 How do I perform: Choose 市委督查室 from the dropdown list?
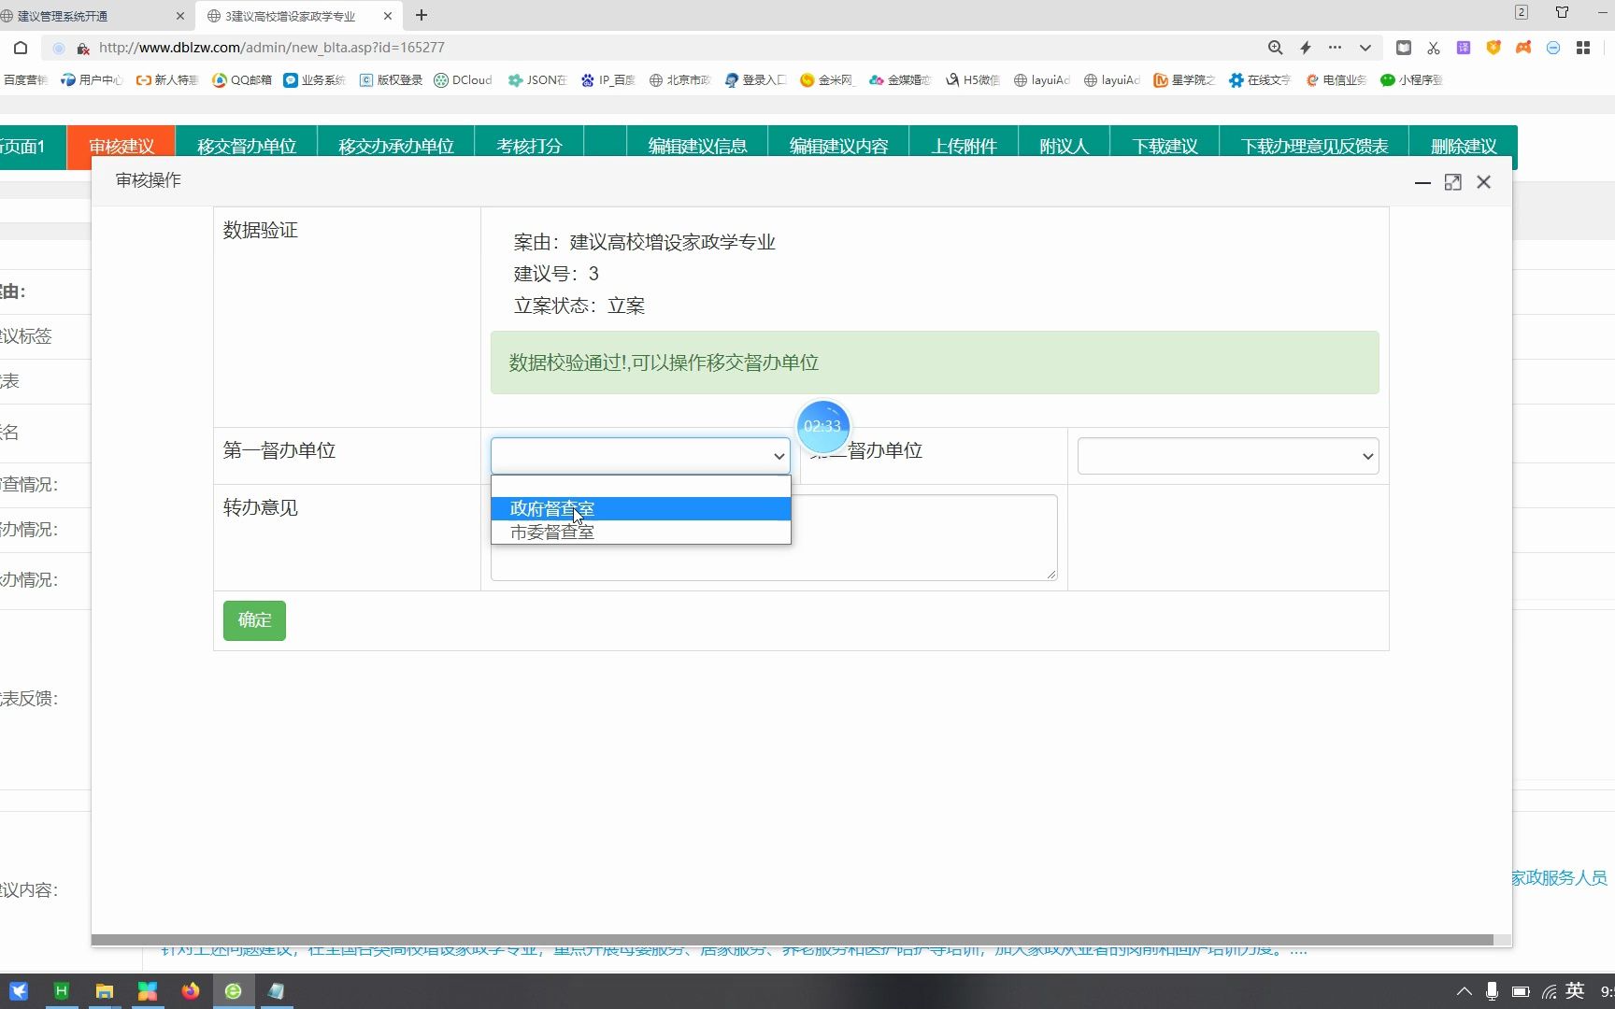pos(641,532)
